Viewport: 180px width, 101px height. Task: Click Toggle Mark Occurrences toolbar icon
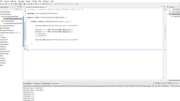[46, 4]
